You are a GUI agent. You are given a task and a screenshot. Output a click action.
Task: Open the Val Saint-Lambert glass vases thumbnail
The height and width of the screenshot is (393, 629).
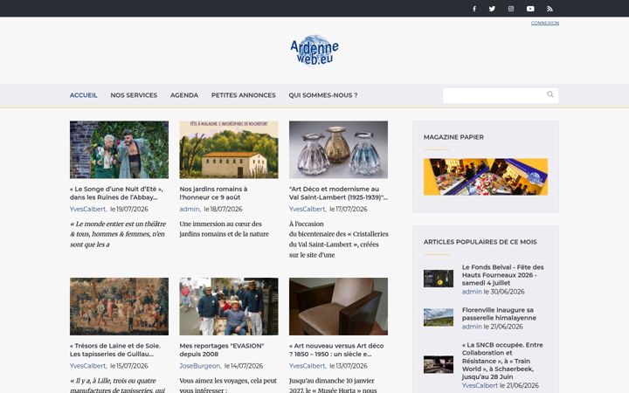coord(338,149)
